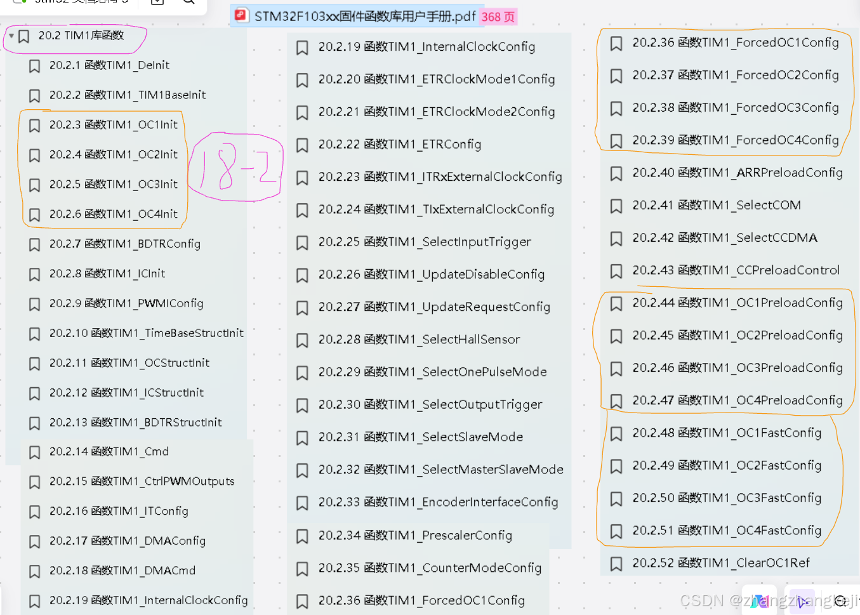Open 20.2.52 函数TIM1_ClearOC1Ref

click(x=721, y=564)
